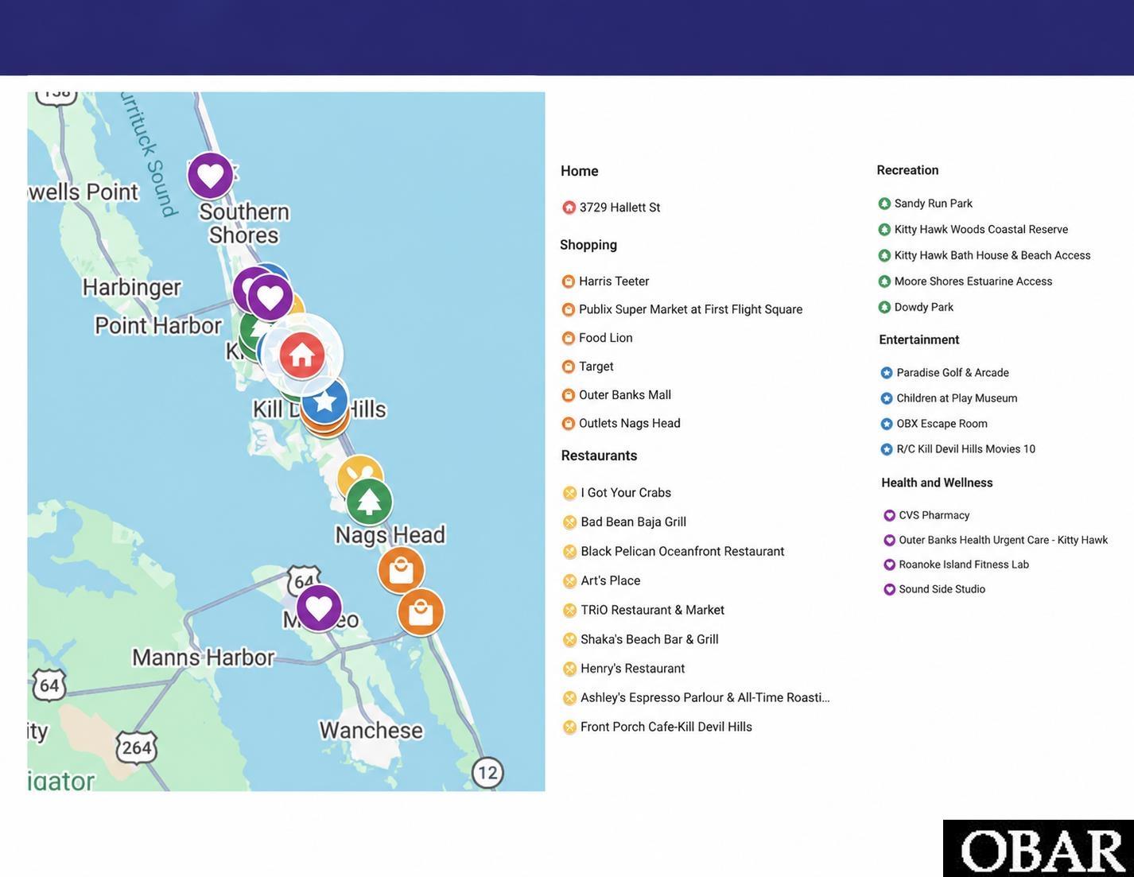
Task: Select the heart icon next to CVS Pharmacy
Action: [890, 515]
